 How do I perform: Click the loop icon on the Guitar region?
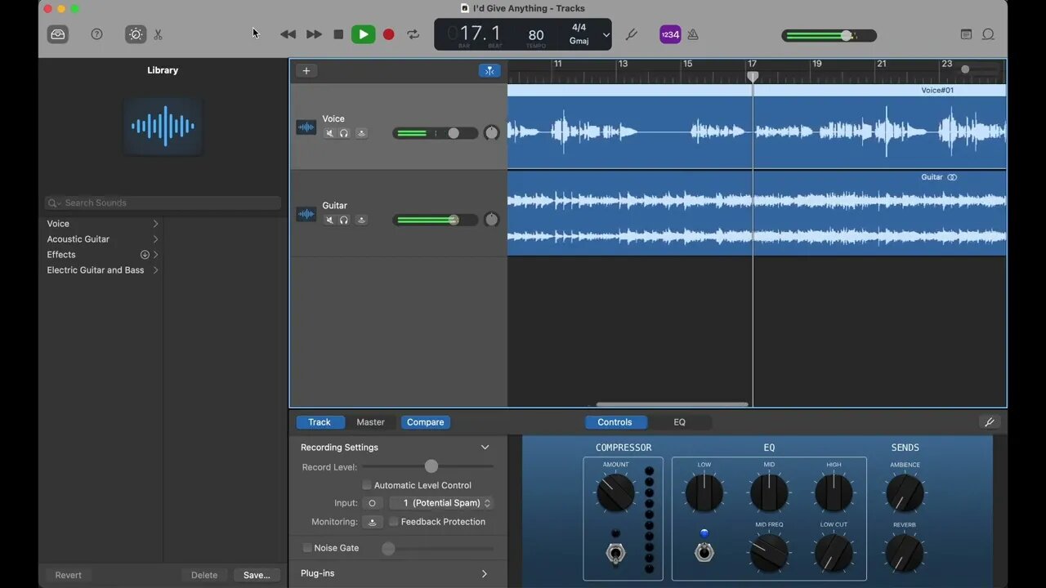(x=952, y=177)
